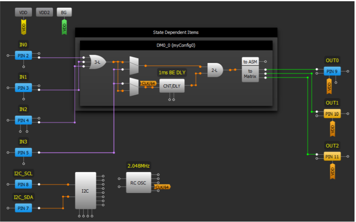Click the OUT1 label
Viewport: 356px width, 222px height.
coord(332,103)
